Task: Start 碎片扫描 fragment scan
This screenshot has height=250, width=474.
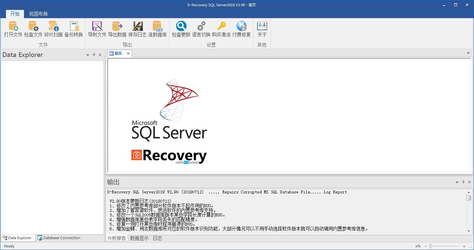Action: click(53, 29)
